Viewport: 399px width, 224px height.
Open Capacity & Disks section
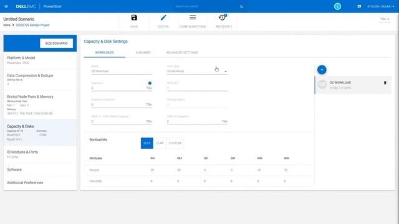[40, 133]
